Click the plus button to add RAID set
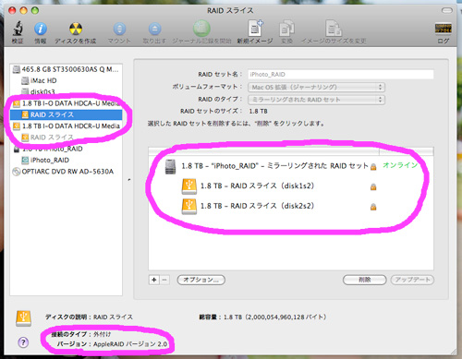The image size is (462, 359). (154, 280)
